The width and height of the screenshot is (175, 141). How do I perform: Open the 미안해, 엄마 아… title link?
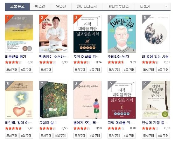point(18,123)
